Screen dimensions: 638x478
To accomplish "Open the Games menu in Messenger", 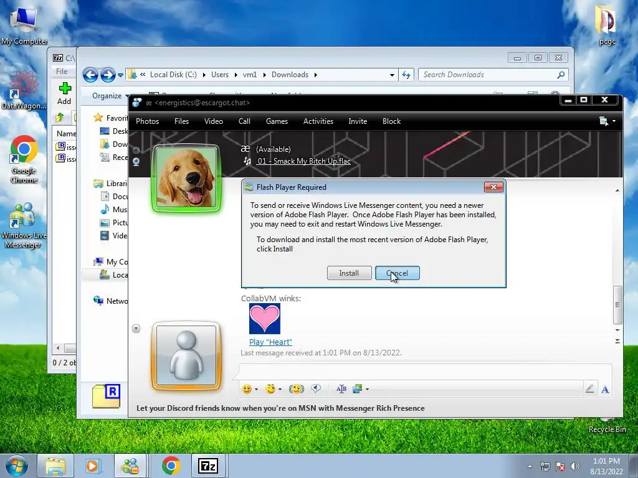I will pos(277,121).
